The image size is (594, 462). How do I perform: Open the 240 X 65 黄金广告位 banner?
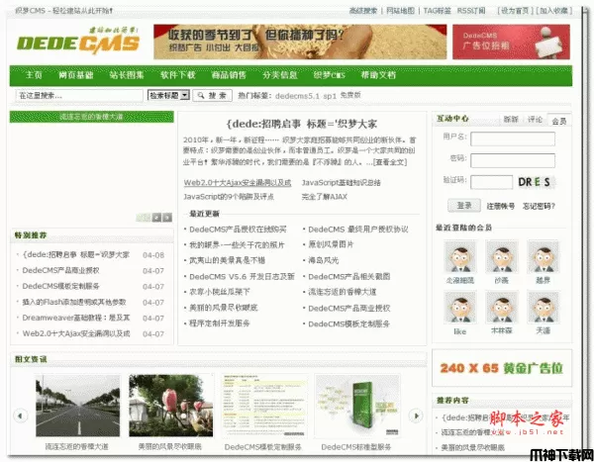tap(502, 368)
